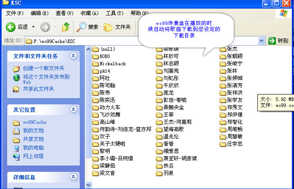The width and height of the screenshot is (294, 189).
Task: Select the 庄学忠 folder
Action: [231, 144]
